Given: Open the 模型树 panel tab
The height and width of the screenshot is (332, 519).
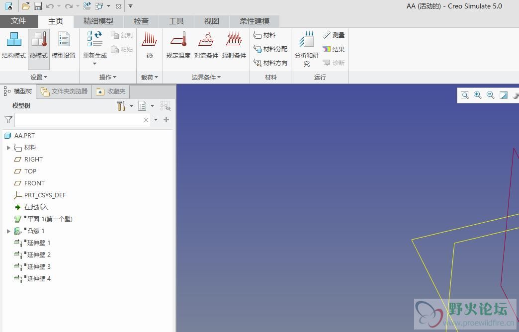Looking at the screenshot, I should (18, 91).
